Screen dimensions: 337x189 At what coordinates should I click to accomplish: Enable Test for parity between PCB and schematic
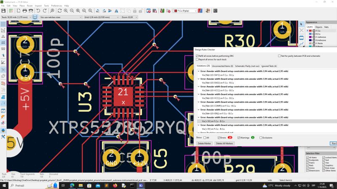click(x=279, y=56)
